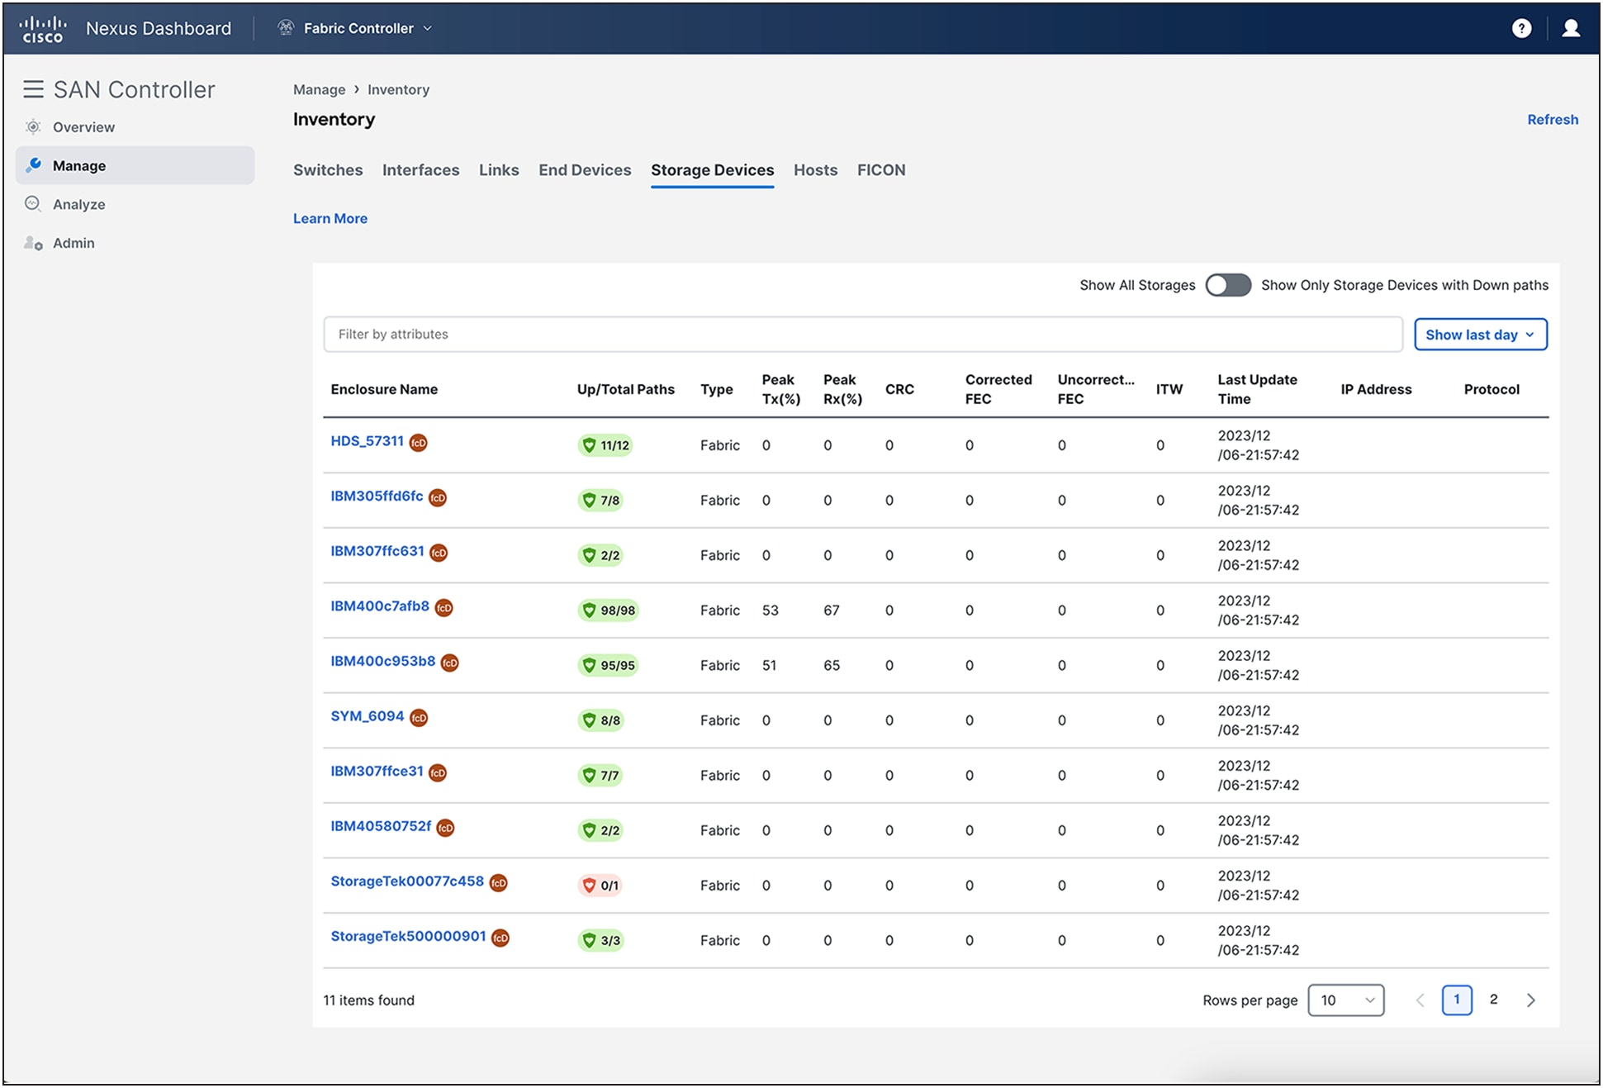Open the Rows per page dropdown

1346,1000
